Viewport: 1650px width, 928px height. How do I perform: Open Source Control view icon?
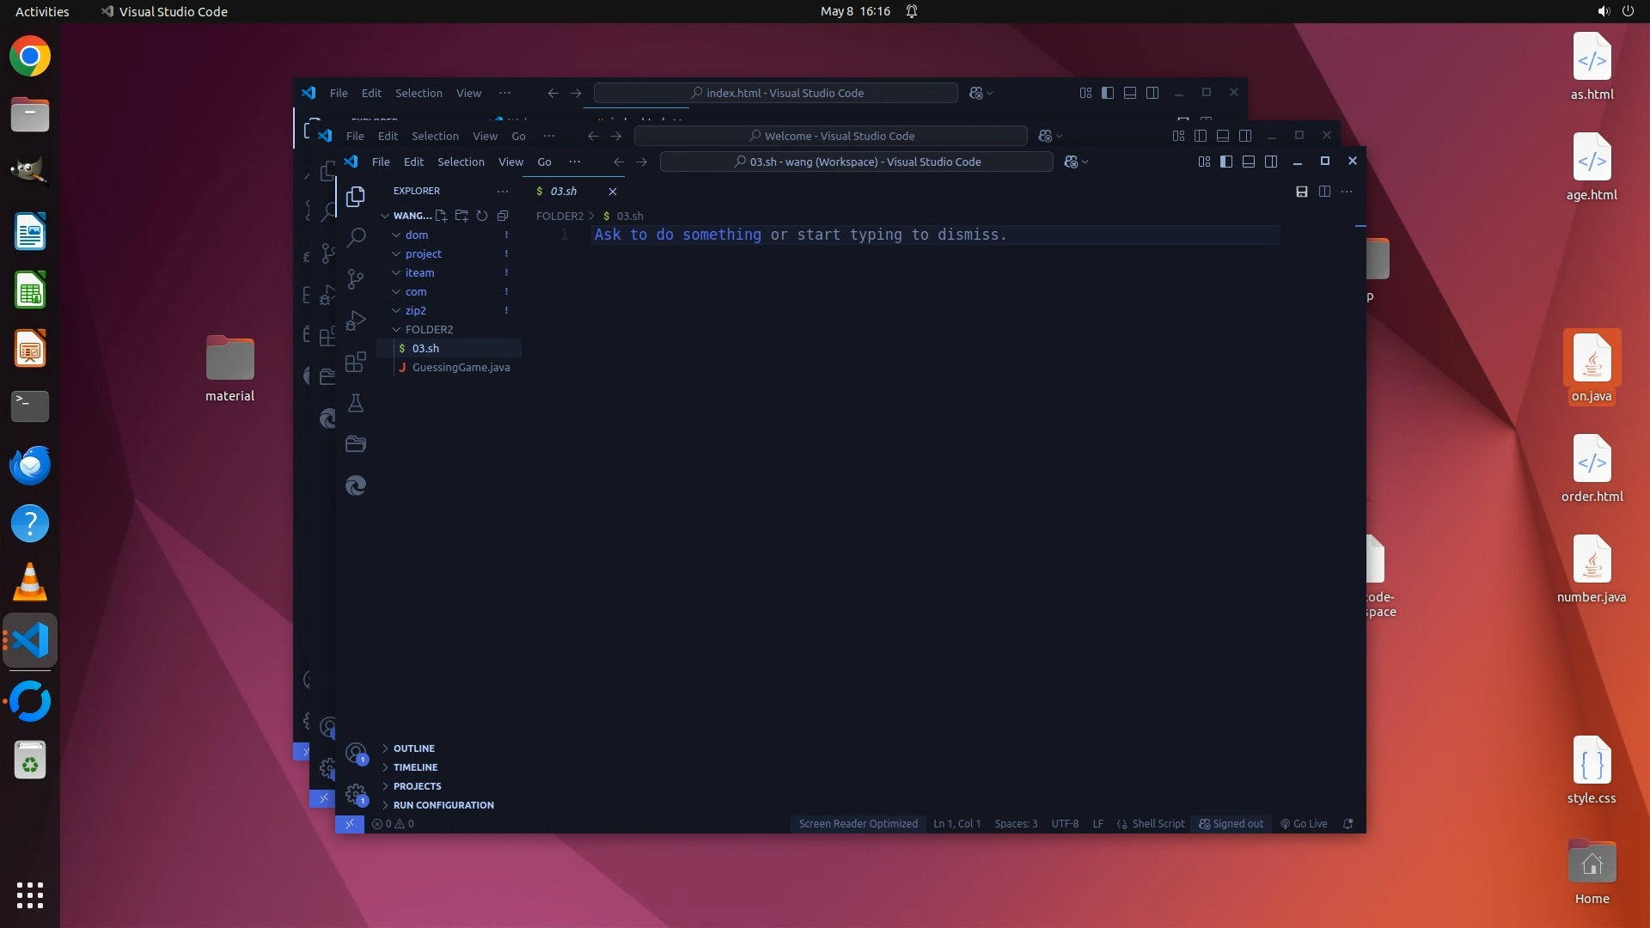pyautogui.click(x=356, y=278)
